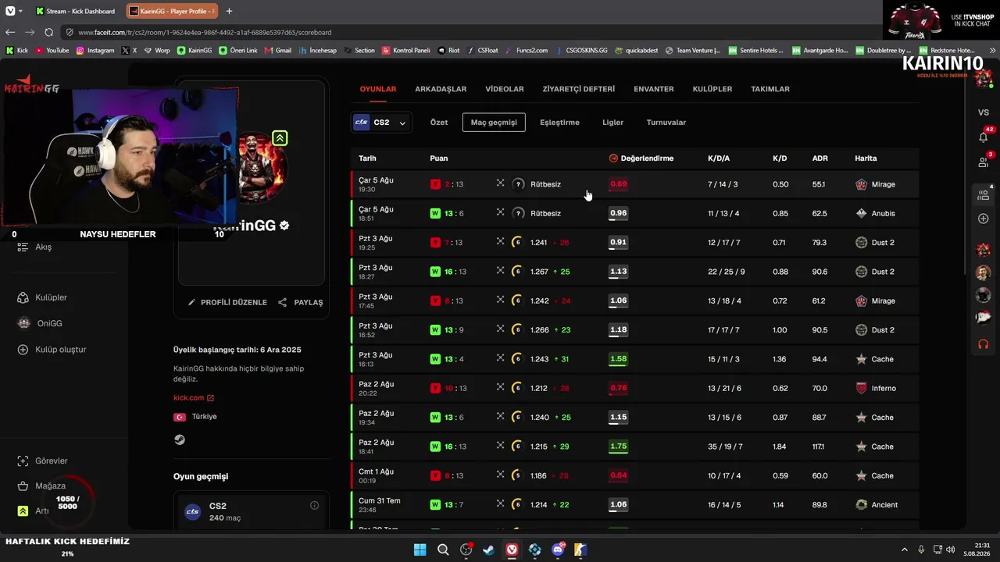
Task: Click the YouTube bookmark
Action: click(52, 50)
